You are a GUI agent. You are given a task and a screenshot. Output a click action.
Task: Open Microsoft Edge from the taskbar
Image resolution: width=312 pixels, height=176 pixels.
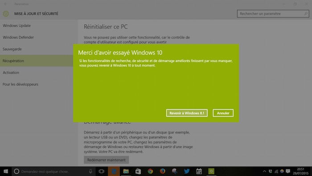pyautogui.click(x=114, y=172)
